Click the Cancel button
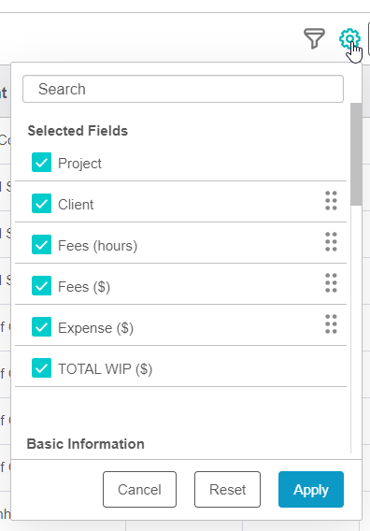 pos(139,489)
